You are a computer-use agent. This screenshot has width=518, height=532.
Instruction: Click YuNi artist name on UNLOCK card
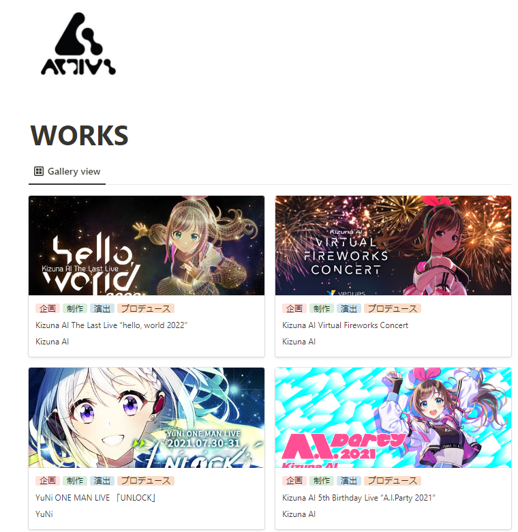(x=44, y=514)
